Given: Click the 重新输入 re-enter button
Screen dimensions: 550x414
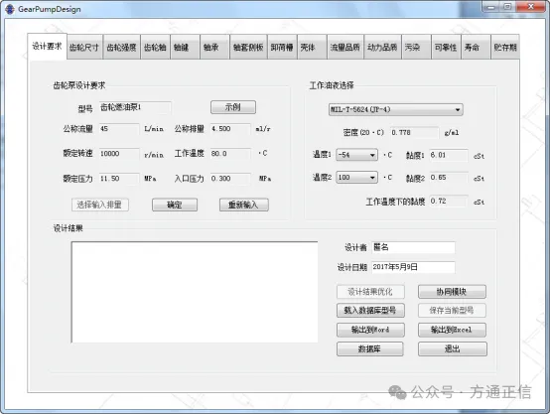Looking at the screenshot, I should (x=244, y=205).
